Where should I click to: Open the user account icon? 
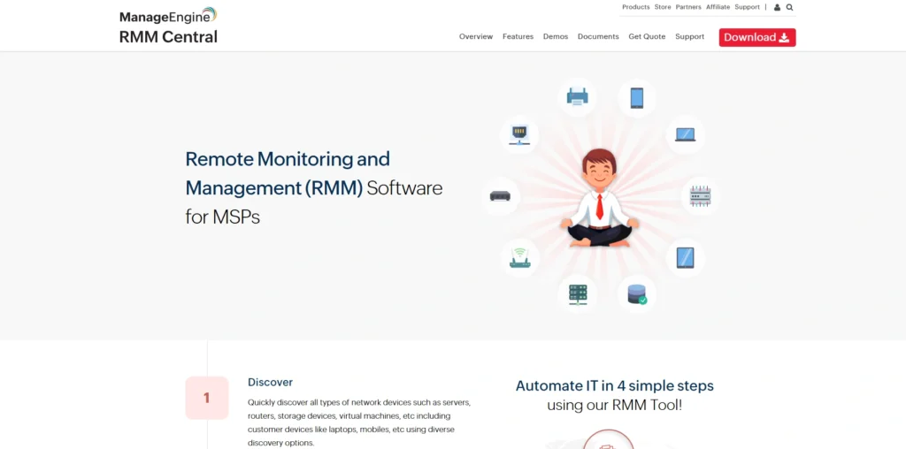(777, 7)
